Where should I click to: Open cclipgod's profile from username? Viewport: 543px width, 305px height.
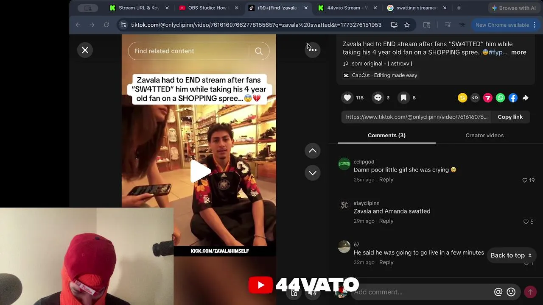point(364,162)
